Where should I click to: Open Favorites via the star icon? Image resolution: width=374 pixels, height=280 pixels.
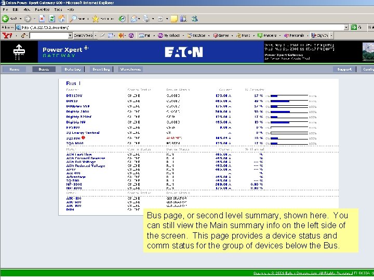point(96,19)
